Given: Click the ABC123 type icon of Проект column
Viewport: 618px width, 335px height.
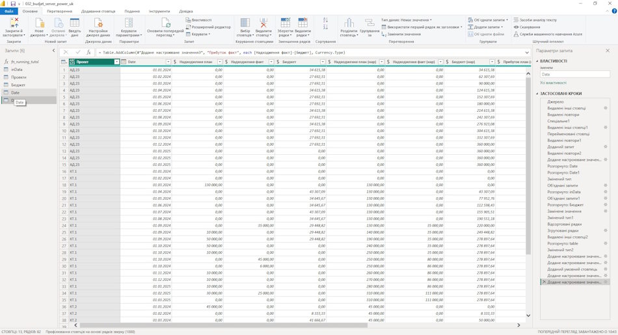Looking at the screenshot, I should click(72, 62).
